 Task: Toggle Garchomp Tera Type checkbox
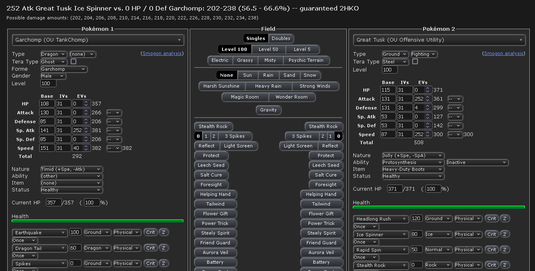click(73, 61)
